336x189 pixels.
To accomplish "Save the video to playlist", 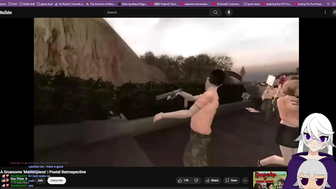I will (x=231, y=180).
